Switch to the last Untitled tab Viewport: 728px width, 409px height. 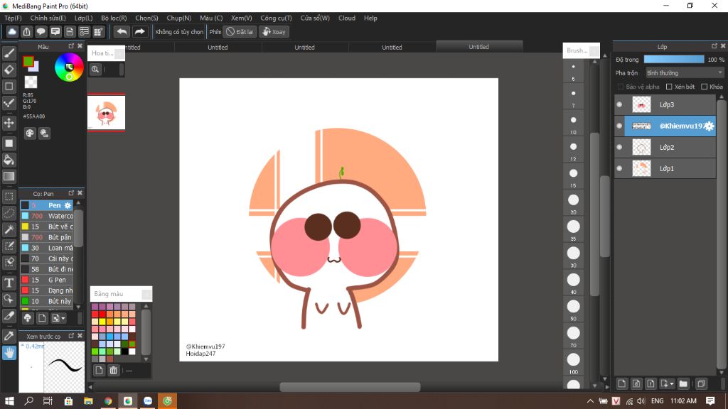(478, 47)
